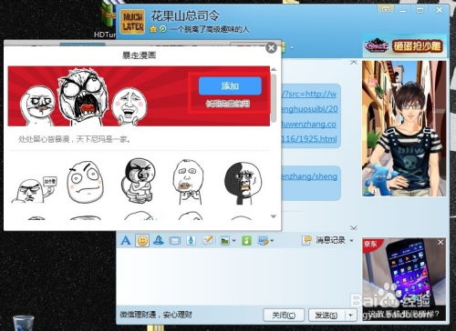Click the 发送(S) send button
456x331 pixels.
click(x=326, y=316)
